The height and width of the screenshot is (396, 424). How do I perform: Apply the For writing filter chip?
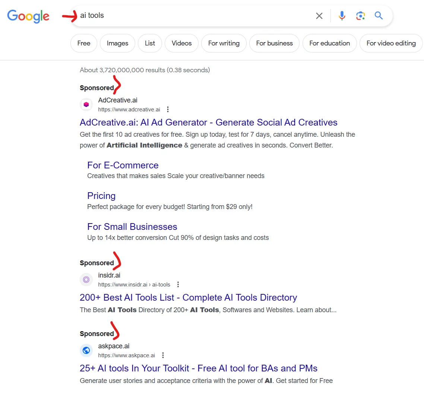click(224, 43)
